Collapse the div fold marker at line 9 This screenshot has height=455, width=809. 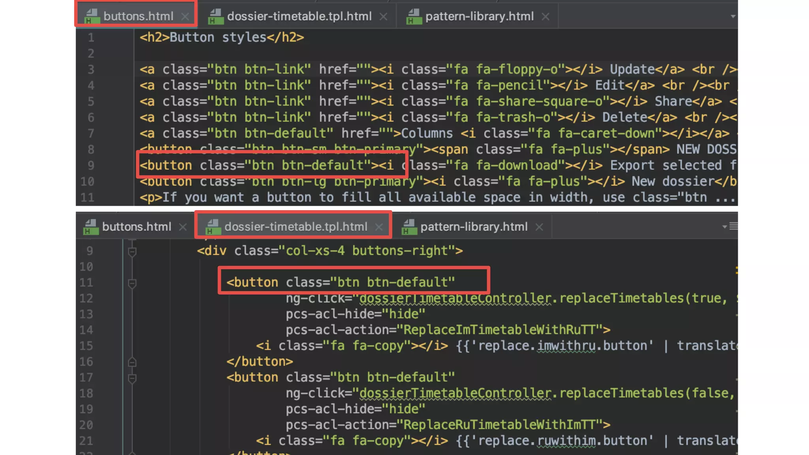click(x=132, y=251)
